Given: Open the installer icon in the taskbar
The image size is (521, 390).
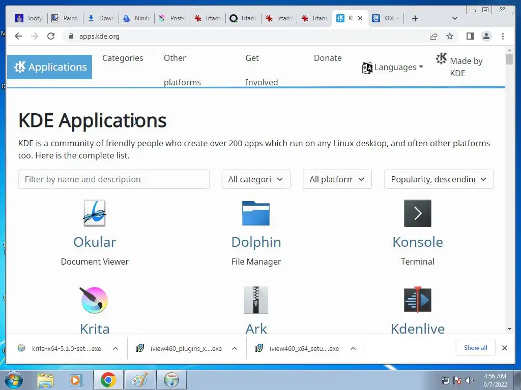Looking at the screenshot, I should click(x=171, y=380).
